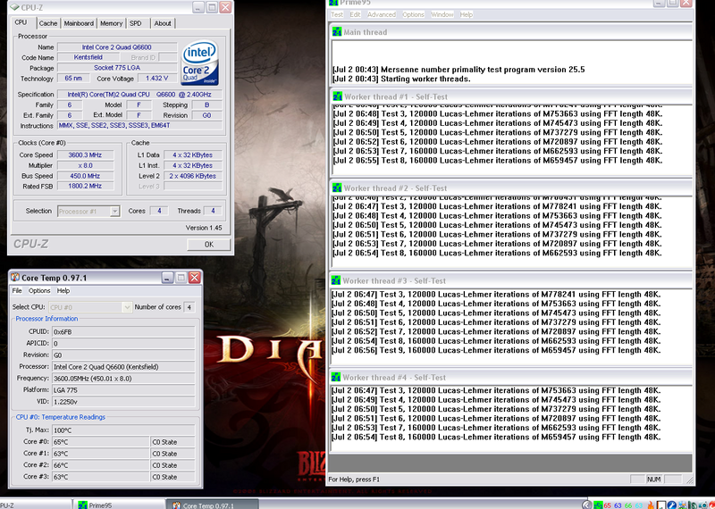
Task: Open the Options menu in Core Temp
Action: point(39,291)
